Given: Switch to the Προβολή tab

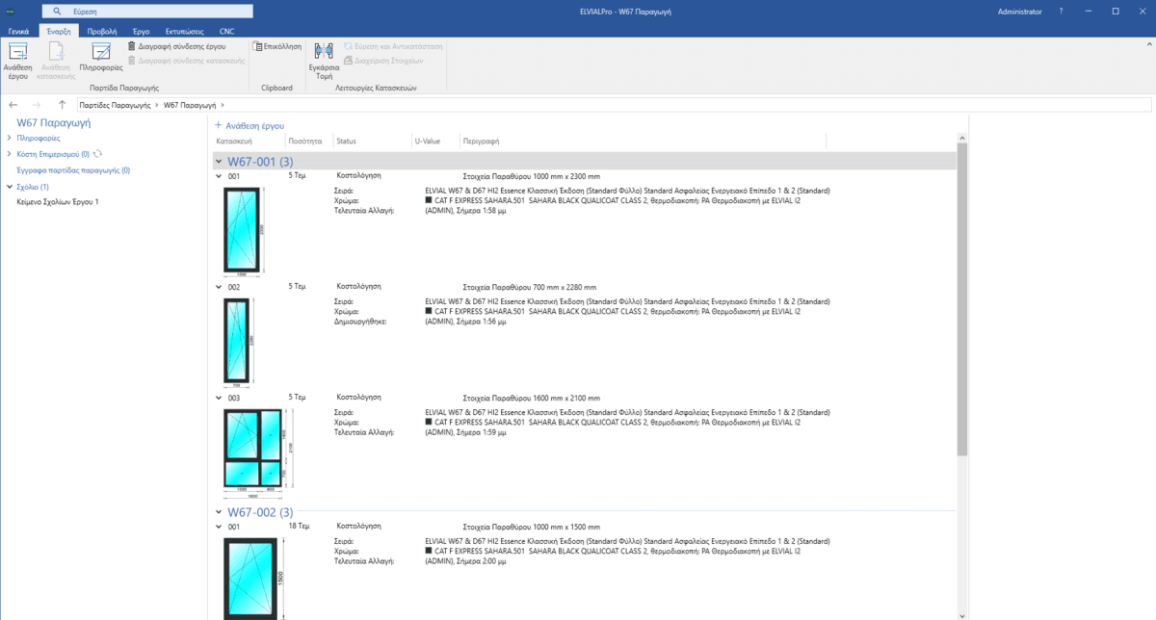Looking at the screenshot, I should [101, 31].
